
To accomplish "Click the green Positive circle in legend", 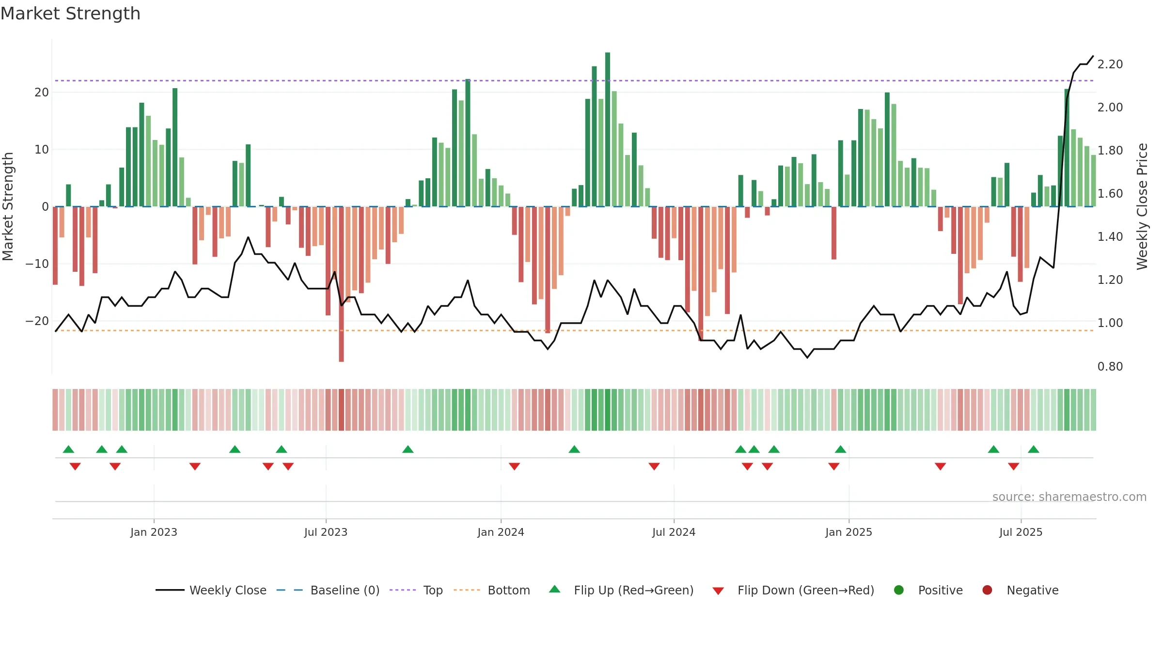I will 899,590.
